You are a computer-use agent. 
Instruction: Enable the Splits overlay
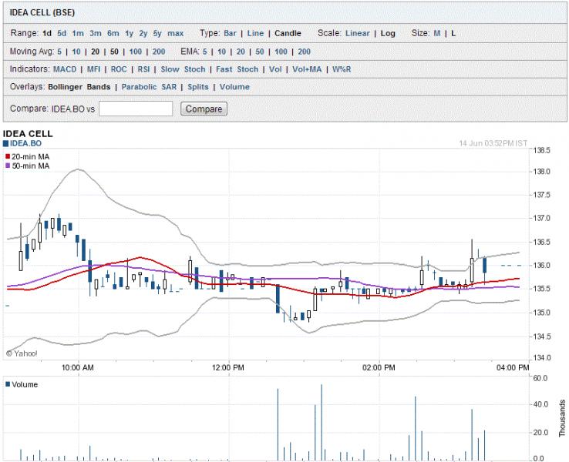[x=198, y=87]
